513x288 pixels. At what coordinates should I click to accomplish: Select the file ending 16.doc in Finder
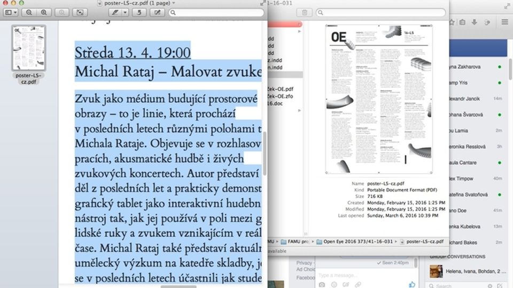(x=275, y=103)
